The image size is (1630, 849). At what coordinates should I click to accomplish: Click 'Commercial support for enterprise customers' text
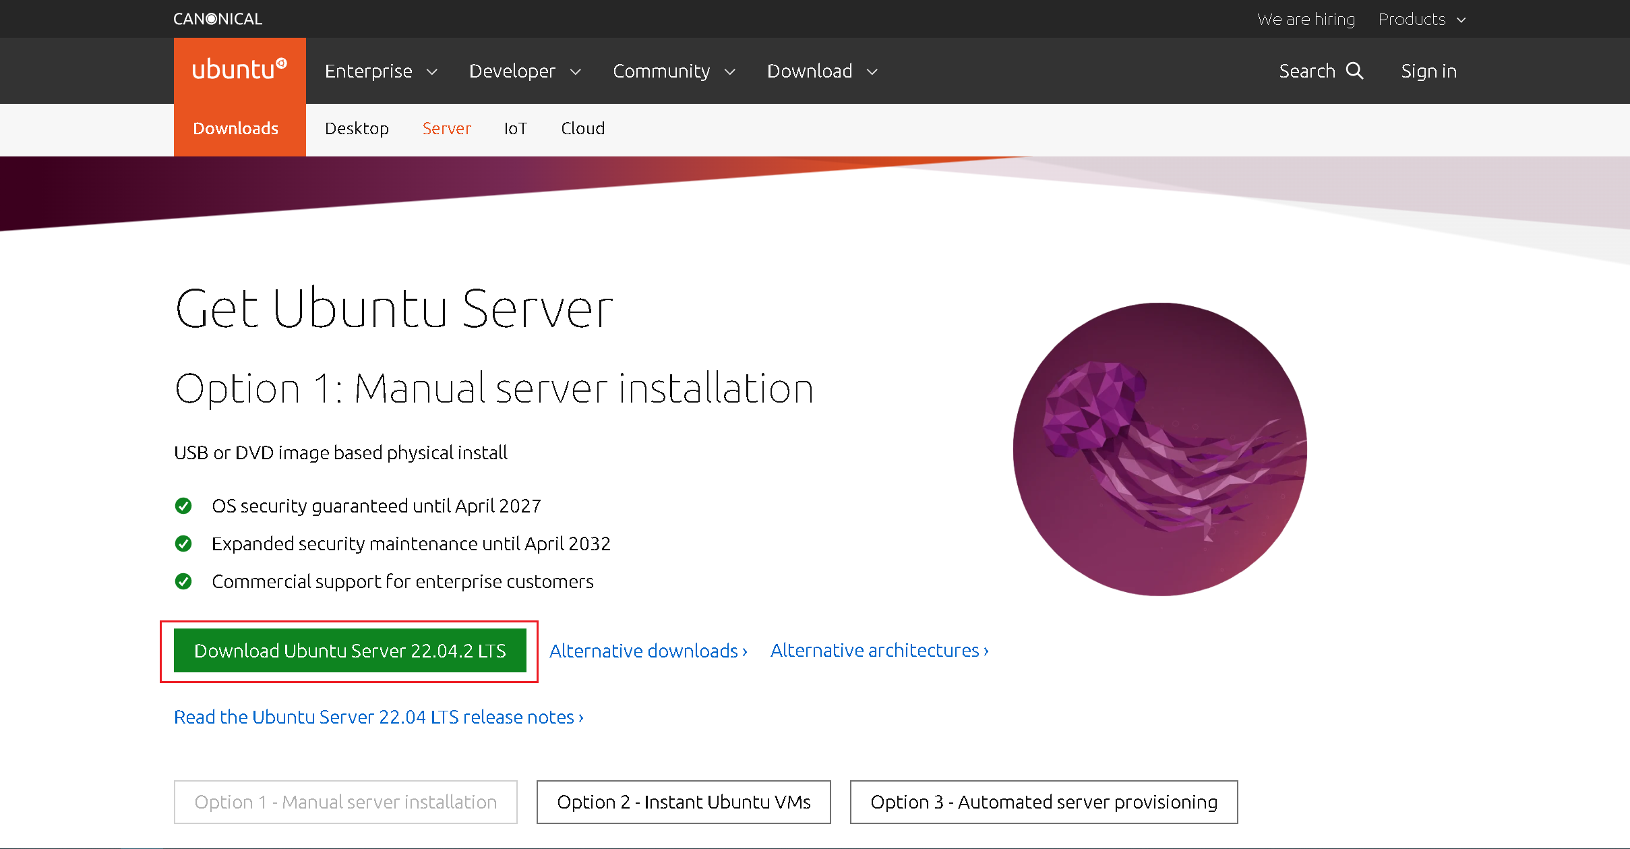click(x=402, y=581)
